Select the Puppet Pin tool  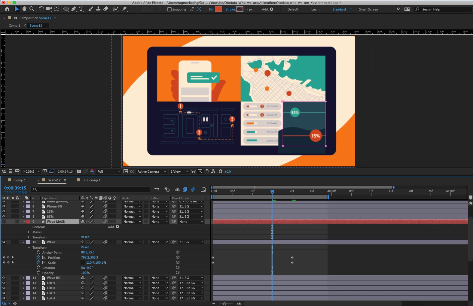click(125, 9)
